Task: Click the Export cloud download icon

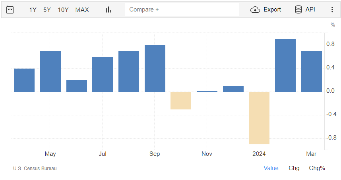Action: tap(255, 10)
